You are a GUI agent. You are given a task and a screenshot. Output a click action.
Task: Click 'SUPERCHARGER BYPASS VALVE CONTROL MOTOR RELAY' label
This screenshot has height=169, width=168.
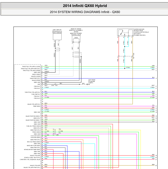[141, 31]
